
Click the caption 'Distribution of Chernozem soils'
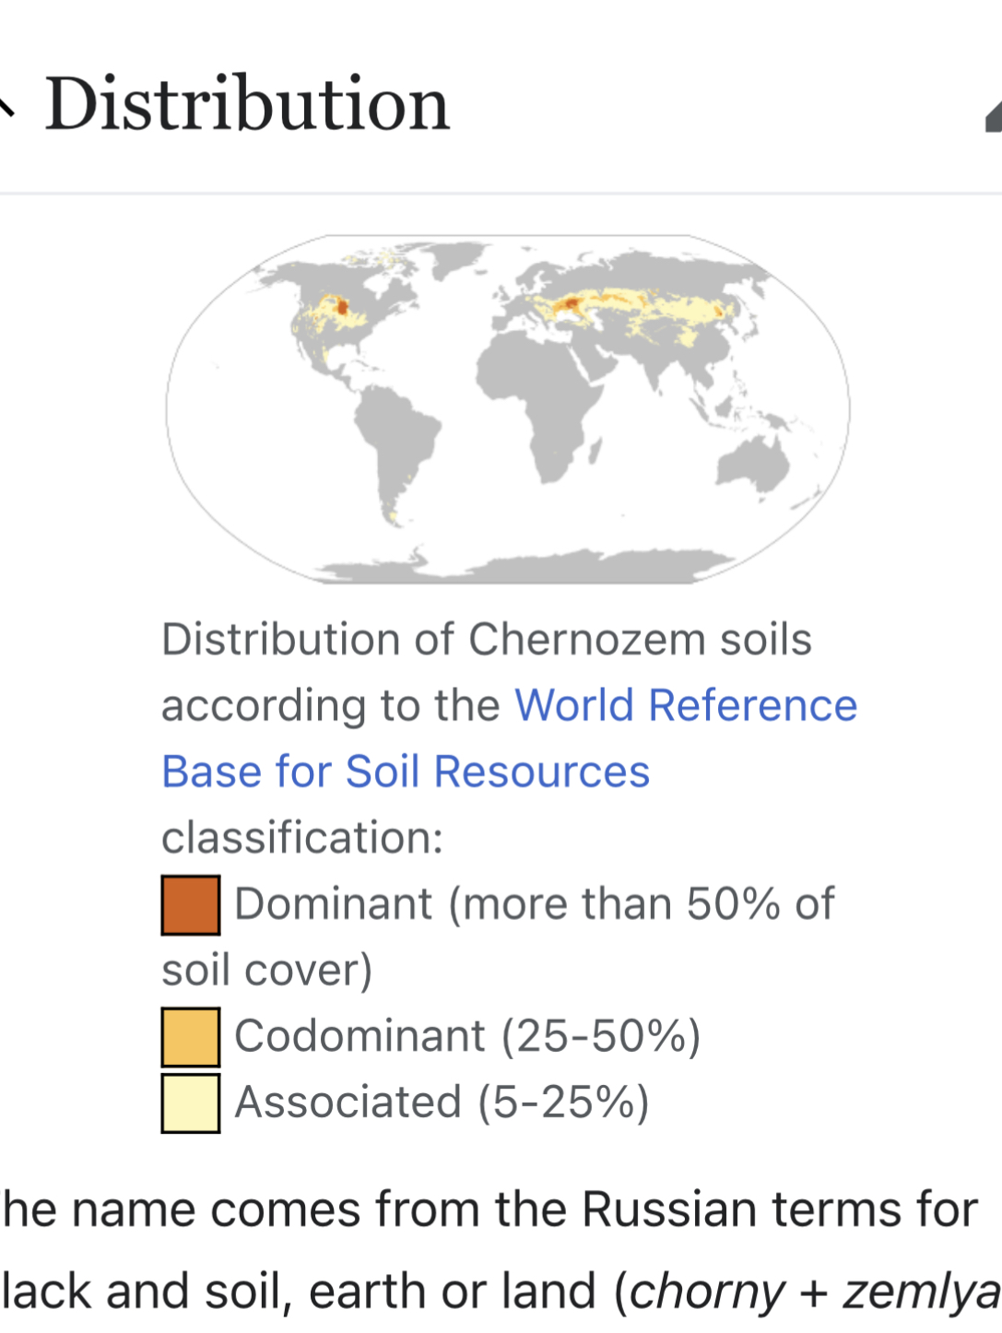487,639
